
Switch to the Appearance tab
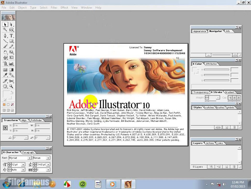[x=200, y=31]
